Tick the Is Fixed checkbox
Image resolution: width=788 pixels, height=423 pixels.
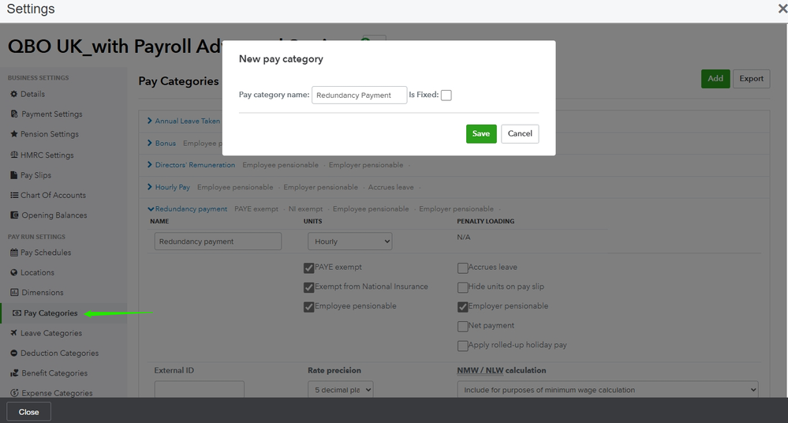(x=446, y=95)
